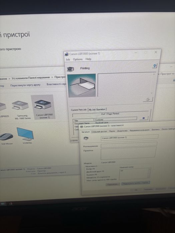Click the Примітка comment text box

tap(128, 153)
